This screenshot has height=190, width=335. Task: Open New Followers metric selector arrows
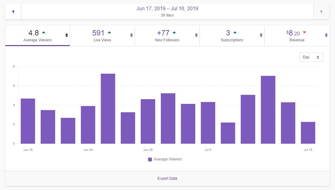(x=196, y=35)
